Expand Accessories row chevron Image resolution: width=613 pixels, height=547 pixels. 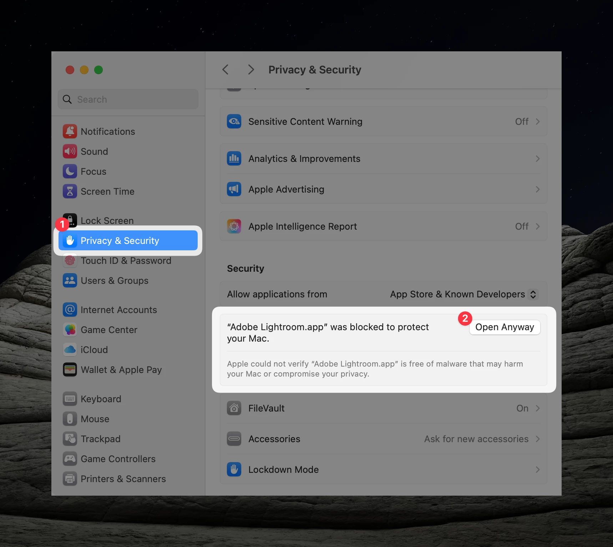click(x=538, y=439)
